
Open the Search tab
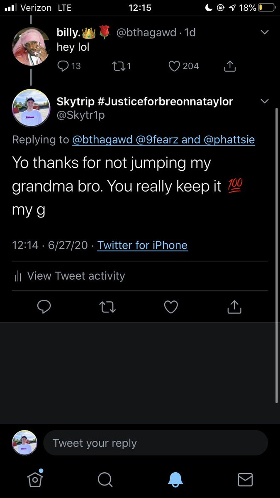(x=105, y=480)
